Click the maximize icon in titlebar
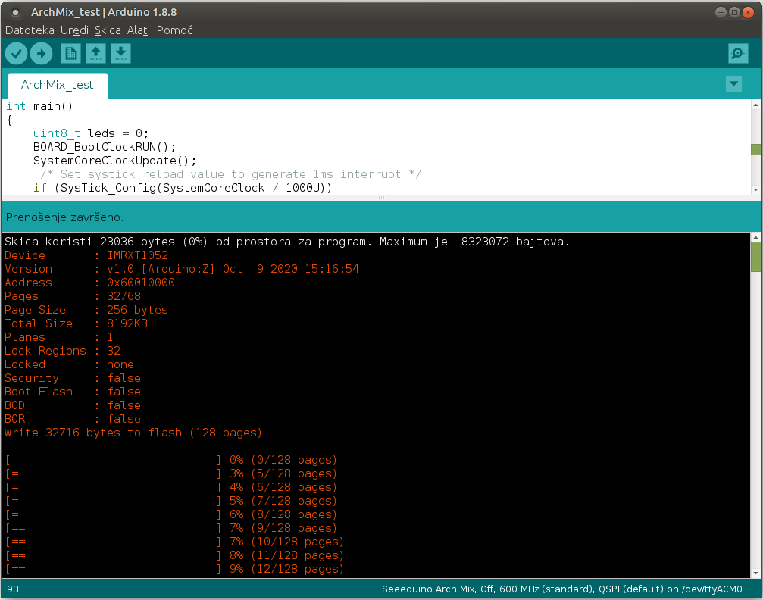The height and width of the screenshot is (600, 763). [734, 12]
